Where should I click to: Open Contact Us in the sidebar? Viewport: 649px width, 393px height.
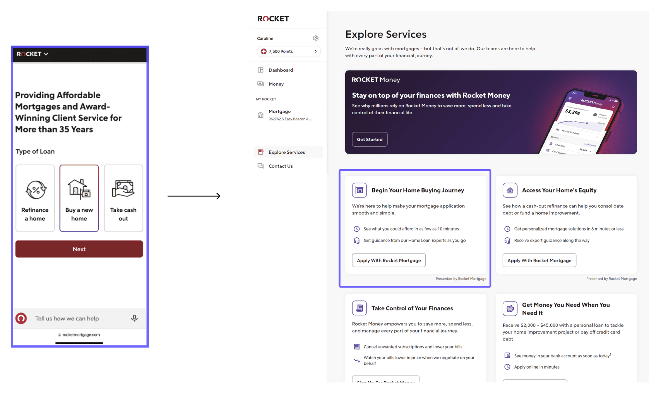coord(288,166)
